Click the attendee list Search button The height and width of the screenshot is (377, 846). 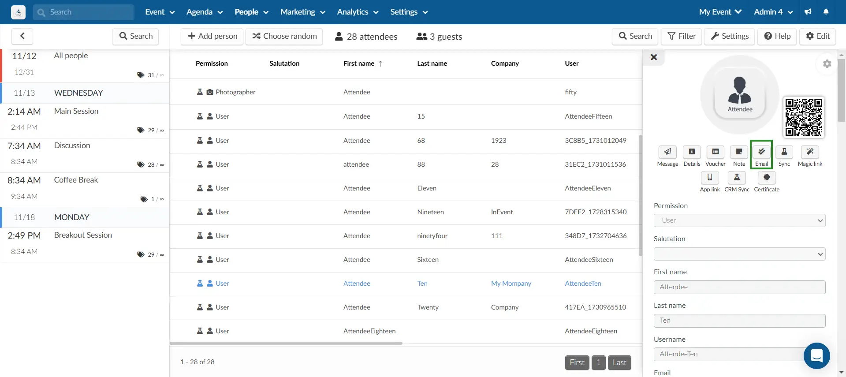click(x=635, y=36)
